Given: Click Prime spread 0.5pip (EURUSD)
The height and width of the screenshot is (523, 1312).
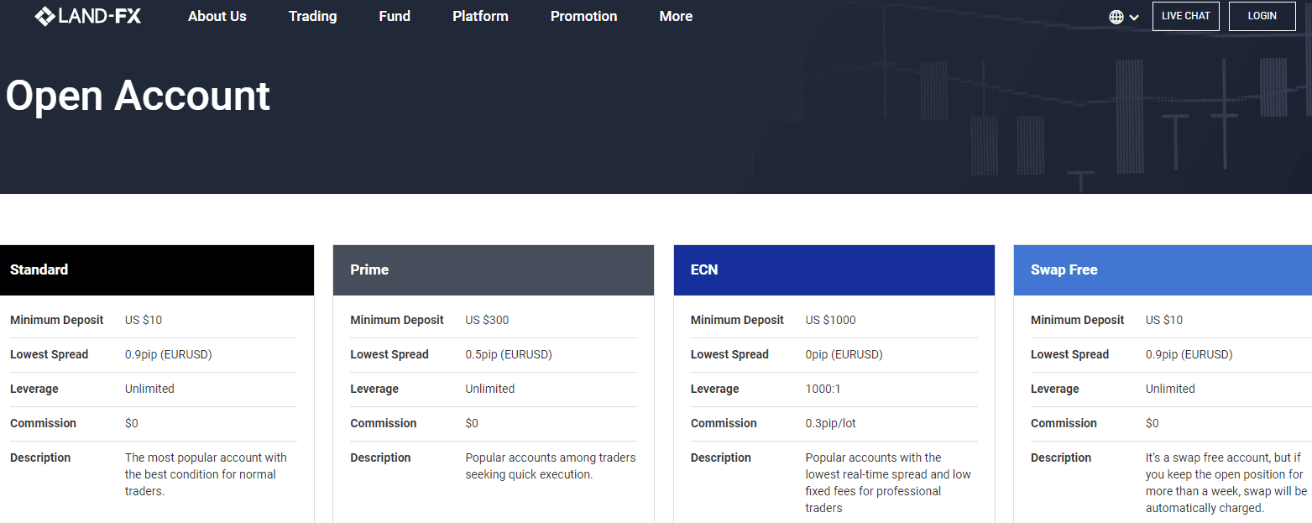Looking at the screenshot, I should pyautogui.click(x=509, y=354).
